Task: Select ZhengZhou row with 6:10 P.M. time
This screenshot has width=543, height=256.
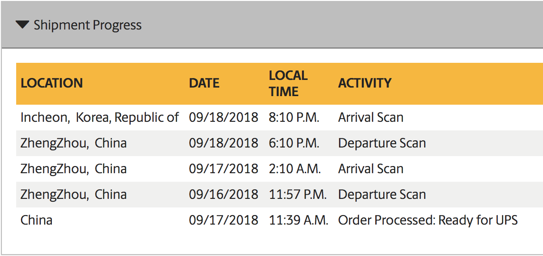Action: pyautogui.click(x=280, y=143)
